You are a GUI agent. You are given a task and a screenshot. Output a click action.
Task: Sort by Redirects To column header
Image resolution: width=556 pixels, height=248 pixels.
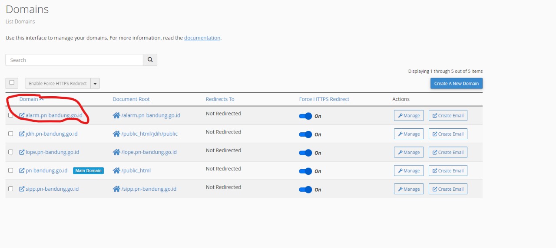(220, 99)
